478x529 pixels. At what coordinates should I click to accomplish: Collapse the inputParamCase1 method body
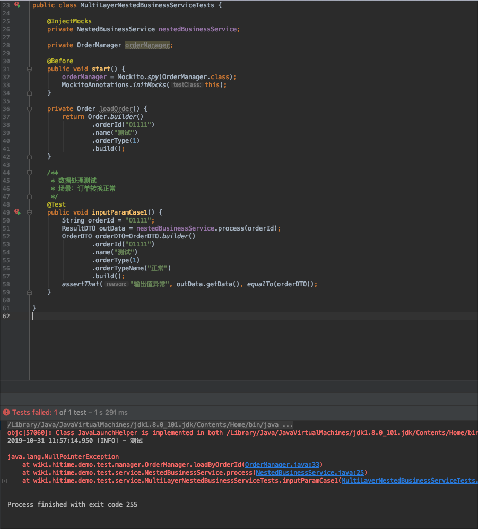[x=29, y=212]
